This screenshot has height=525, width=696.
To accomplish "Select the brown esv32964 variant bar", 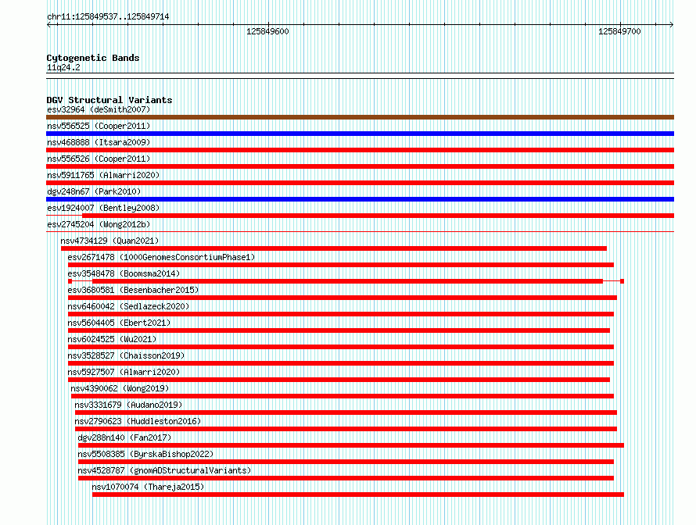I will [x=360, y=117].
